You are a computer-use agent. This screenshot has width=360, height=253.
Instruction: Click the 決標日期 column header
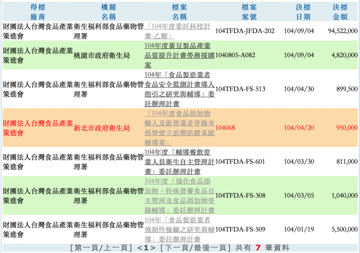303,12
